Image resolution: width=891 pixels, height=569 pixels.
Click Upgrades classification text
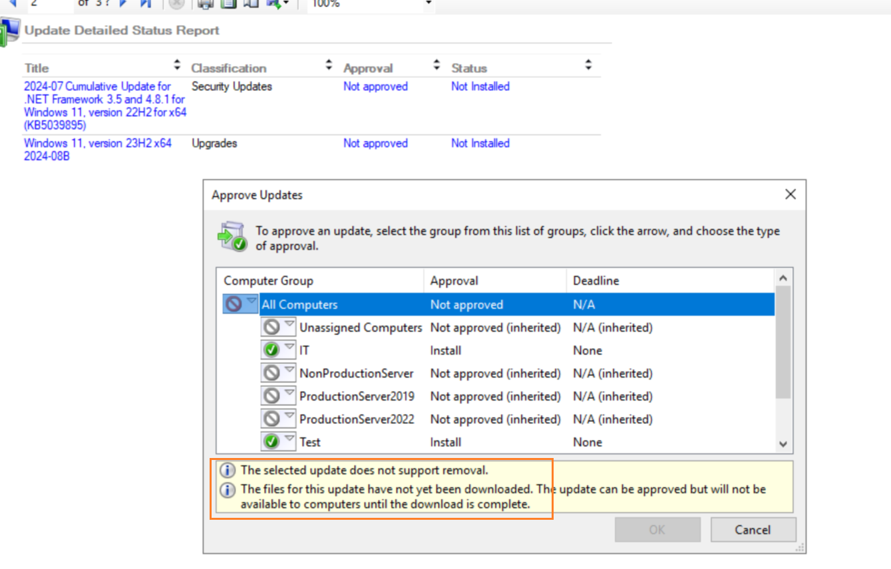214,144
